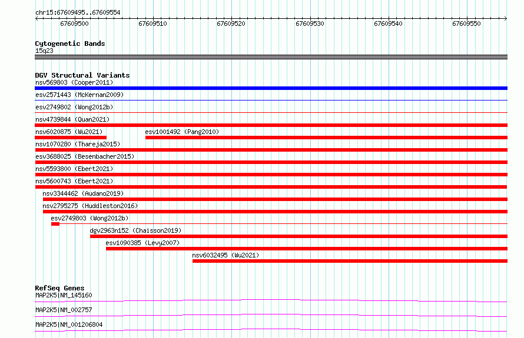Viewport: 524px width, 338px height.
Task: Open the nsv2795275 (Huddleston2016) variant label
Action: (x=90, y=206)
